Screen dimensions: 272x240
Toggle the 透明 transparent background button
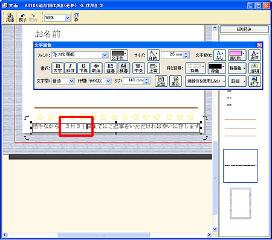coord(254,68)
